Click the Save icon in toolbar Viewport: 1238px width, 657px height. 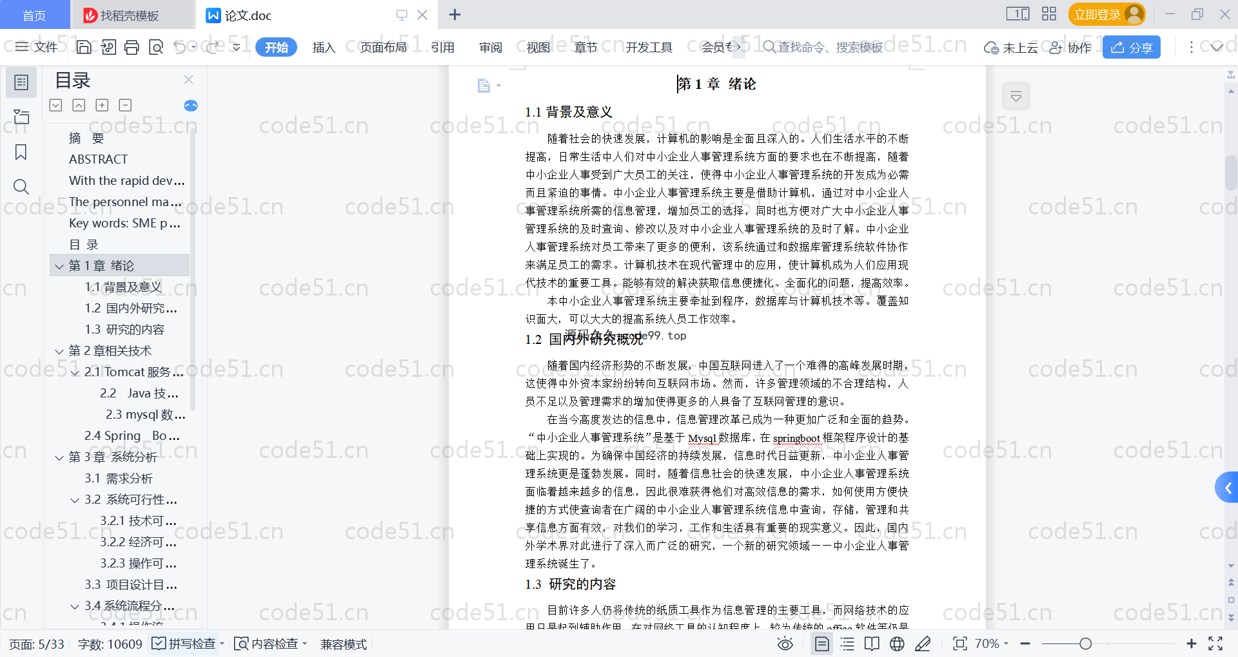click(x=84, y=47)
